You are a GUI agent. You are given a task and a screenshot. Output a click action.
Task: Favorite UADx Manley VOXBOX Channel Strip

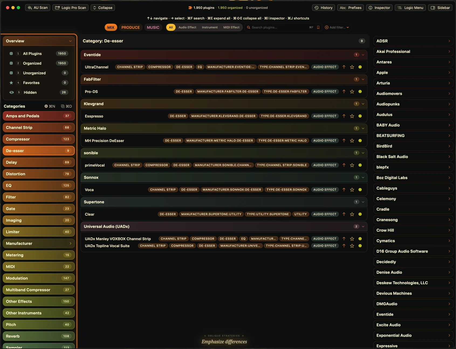pyautogui.click(x=352, y=239)
